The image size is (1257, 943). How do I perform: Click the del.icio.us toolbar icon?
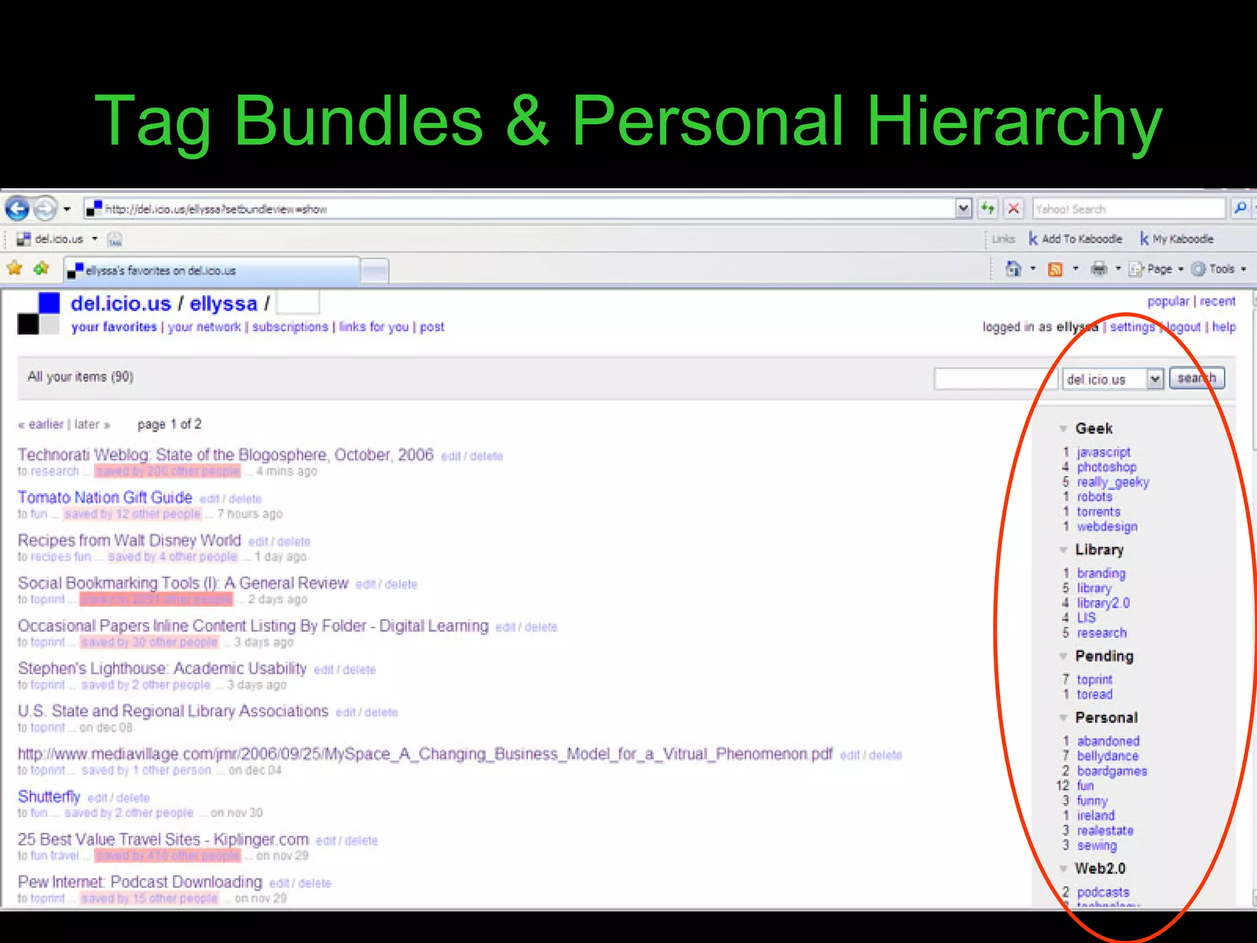(23, 239)
